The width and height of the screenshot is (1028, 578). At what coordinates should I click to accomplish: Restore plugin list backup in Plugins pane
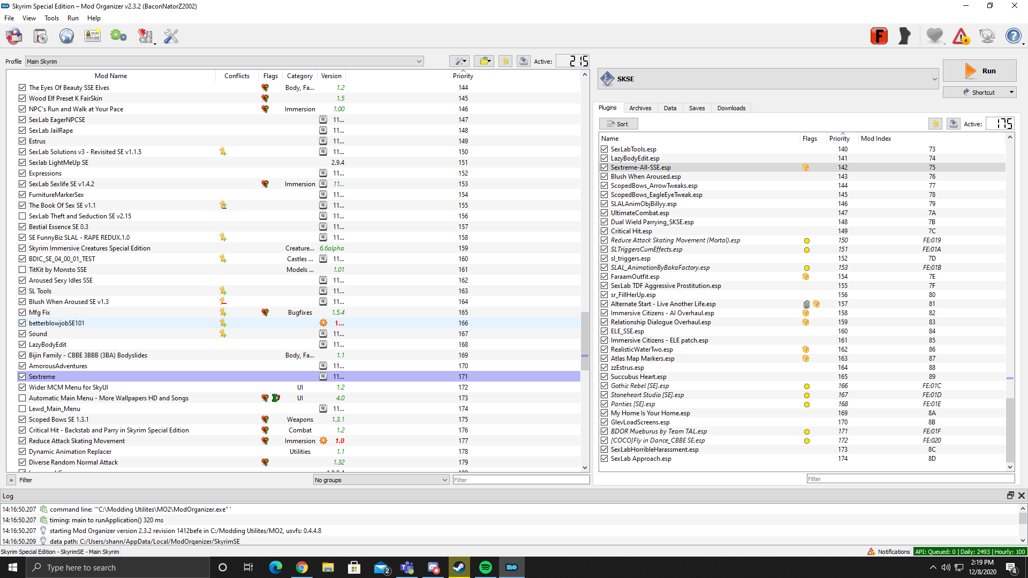pyautogui.click(x=935, y=124)
